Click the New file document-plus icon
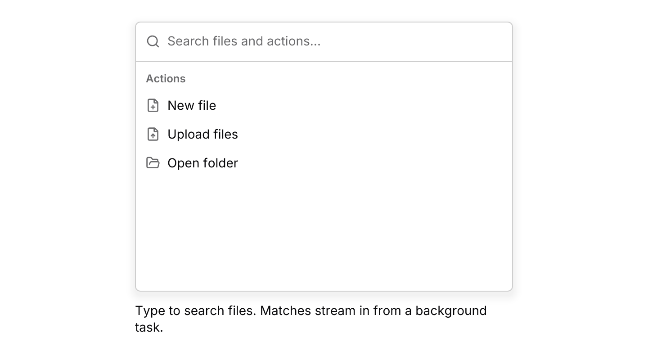Image resolution: width=648 pixels, height=342 pixels. point(153,105)
